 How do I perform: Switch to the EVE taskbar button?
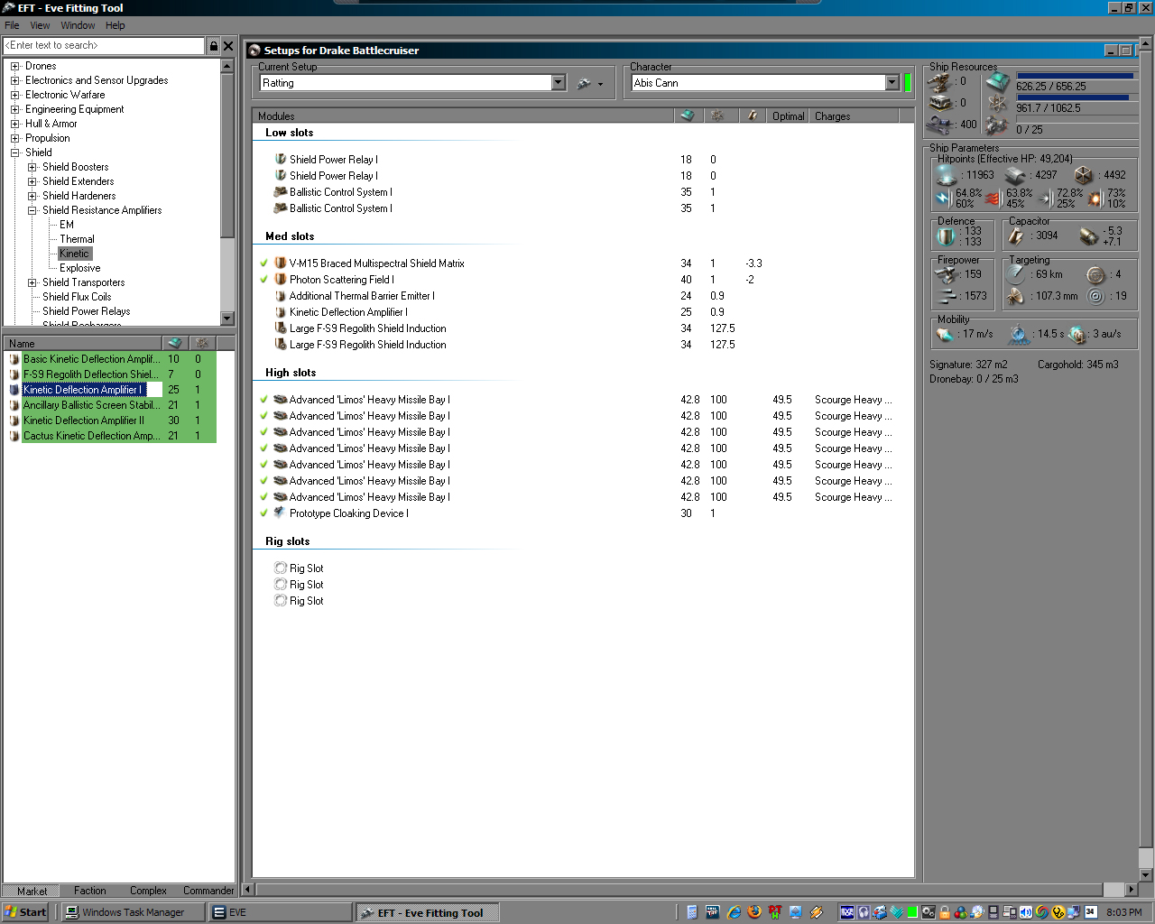(280, 912)
